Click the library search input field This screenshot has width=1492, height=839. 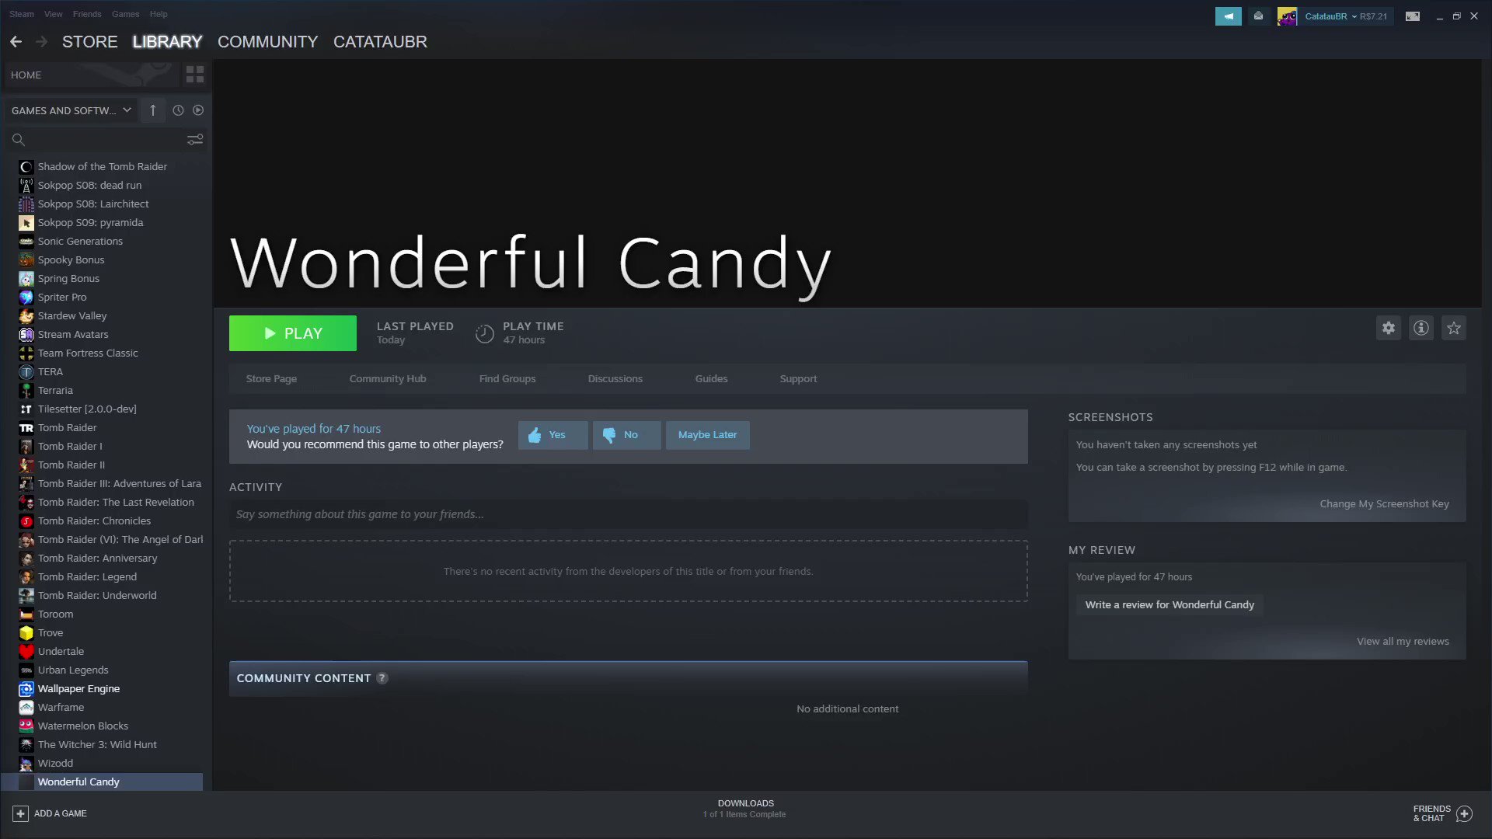point(105,140)
